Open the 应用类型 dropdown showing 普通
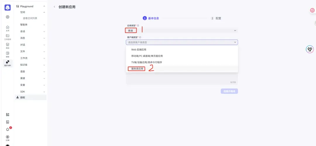 point(182,31)
